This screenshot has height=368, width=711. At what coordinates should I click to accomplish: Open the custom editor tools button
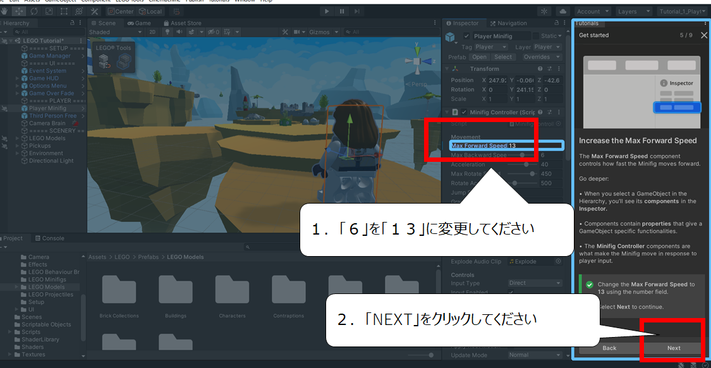(94, 11)
